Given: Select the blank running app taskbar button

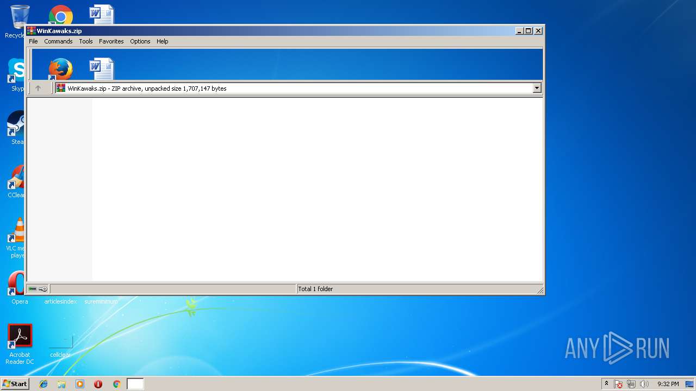Looking at the screenshot, I should (135, 384).
